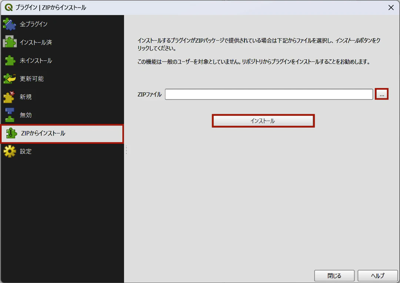Open the 未インストール green puzzle icon

point(9,60)
